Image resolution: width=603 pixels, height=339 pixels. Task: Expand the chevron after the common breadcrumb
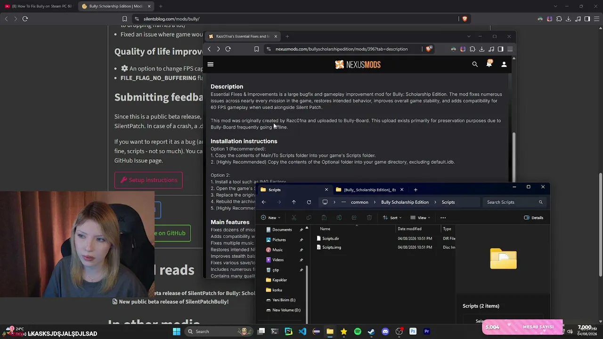[x=375, y=202]
